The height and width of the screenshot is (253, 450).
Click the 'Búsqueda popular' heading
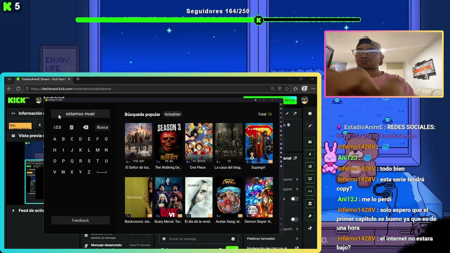click(x=142, y=114)
